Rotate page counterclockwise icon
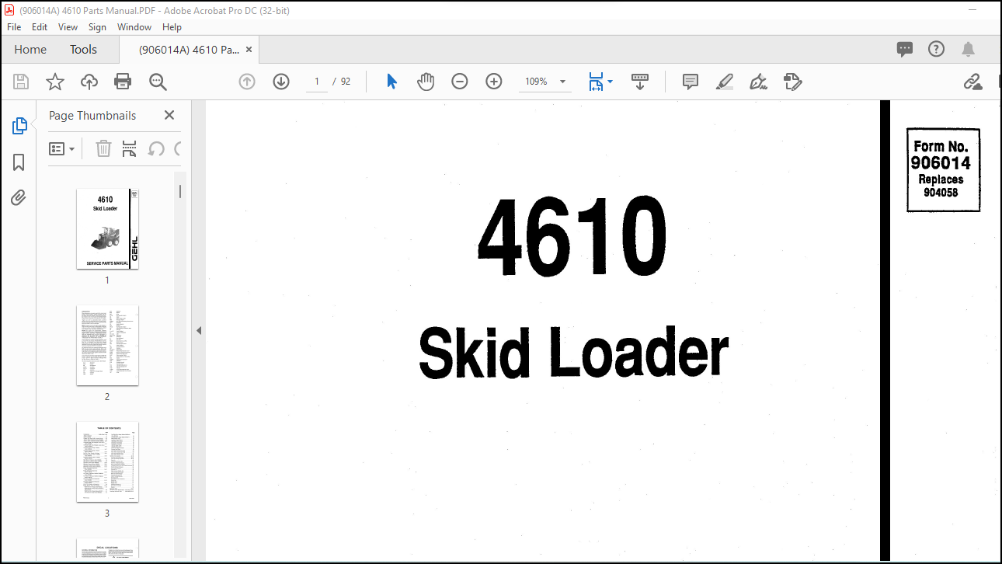This screenshot has height=564, width=1002. pyautogui.click(x=156, y=148)
